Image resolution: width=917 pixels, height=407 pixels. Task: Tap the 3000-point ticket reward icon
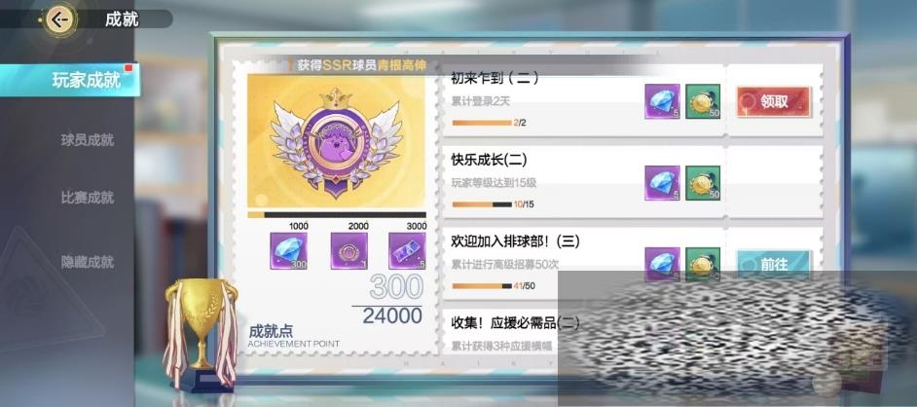407,251
